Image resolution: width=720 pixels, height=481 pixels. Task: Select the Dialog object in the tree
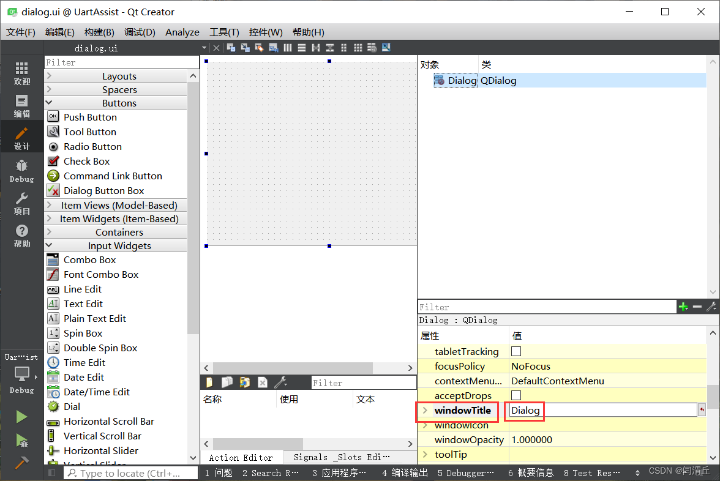coord(462,80)
